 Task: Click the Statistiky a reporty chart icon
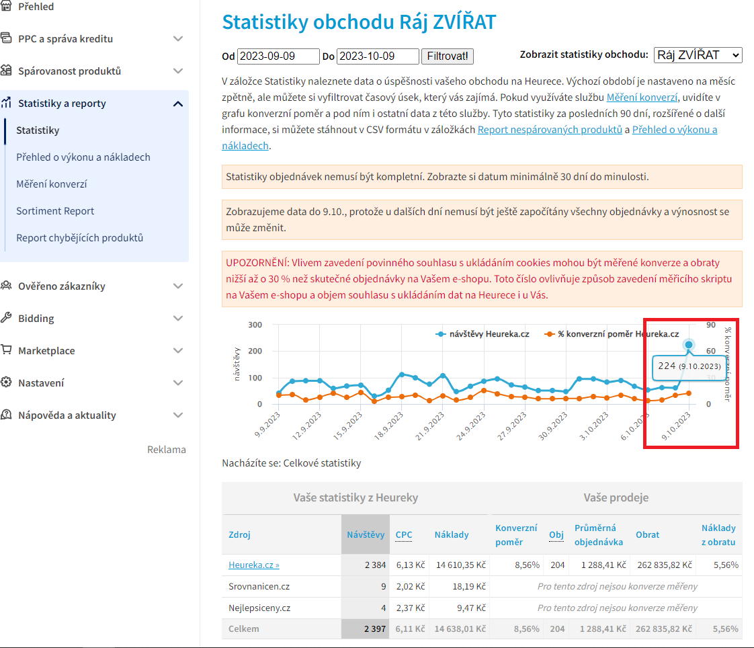pos(6,102)
